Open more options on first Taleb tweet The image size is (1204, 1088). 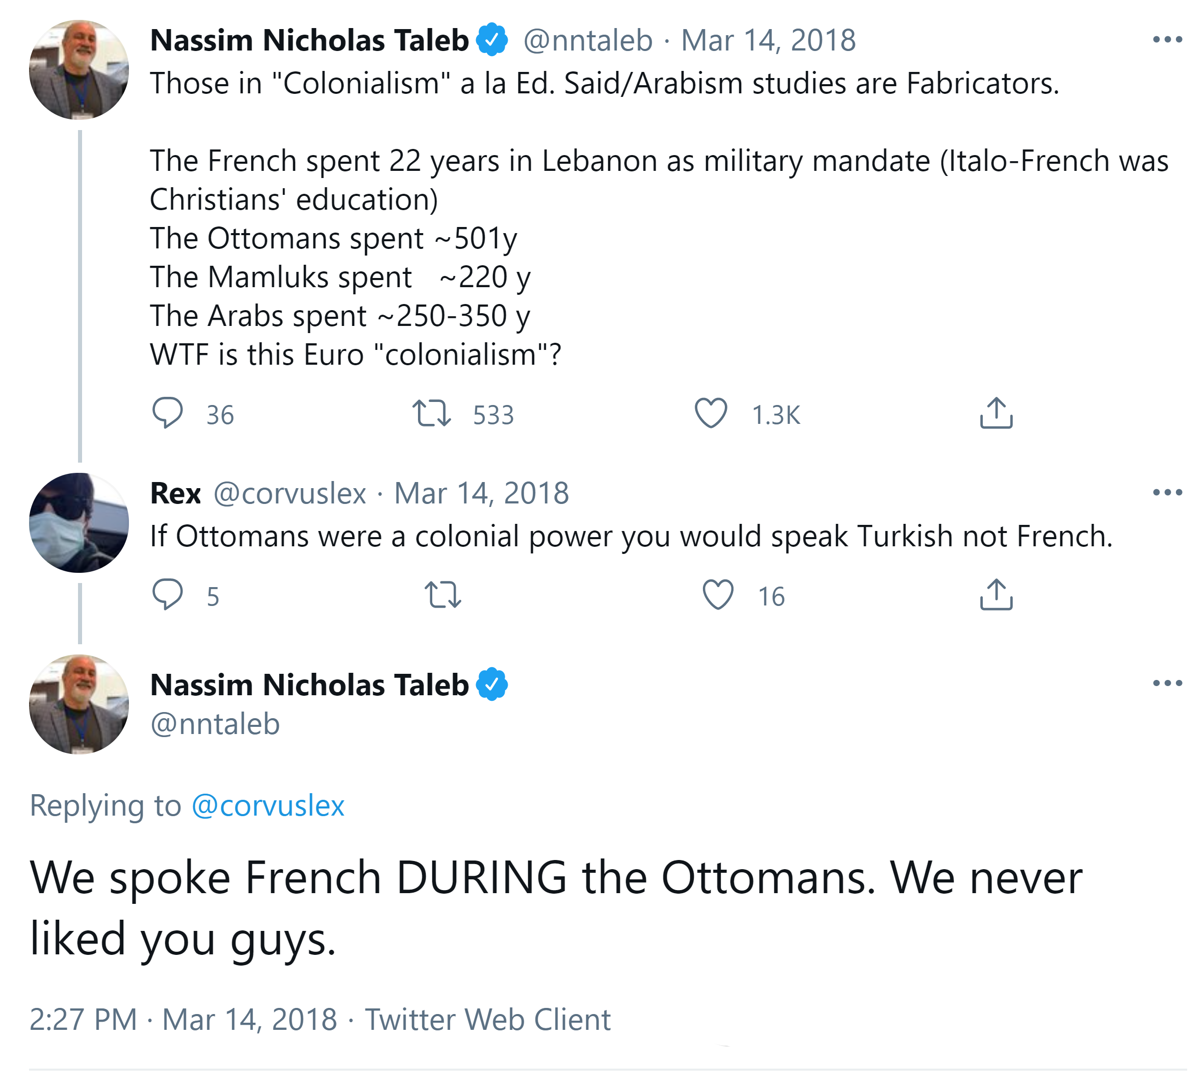coord(1167,40)
